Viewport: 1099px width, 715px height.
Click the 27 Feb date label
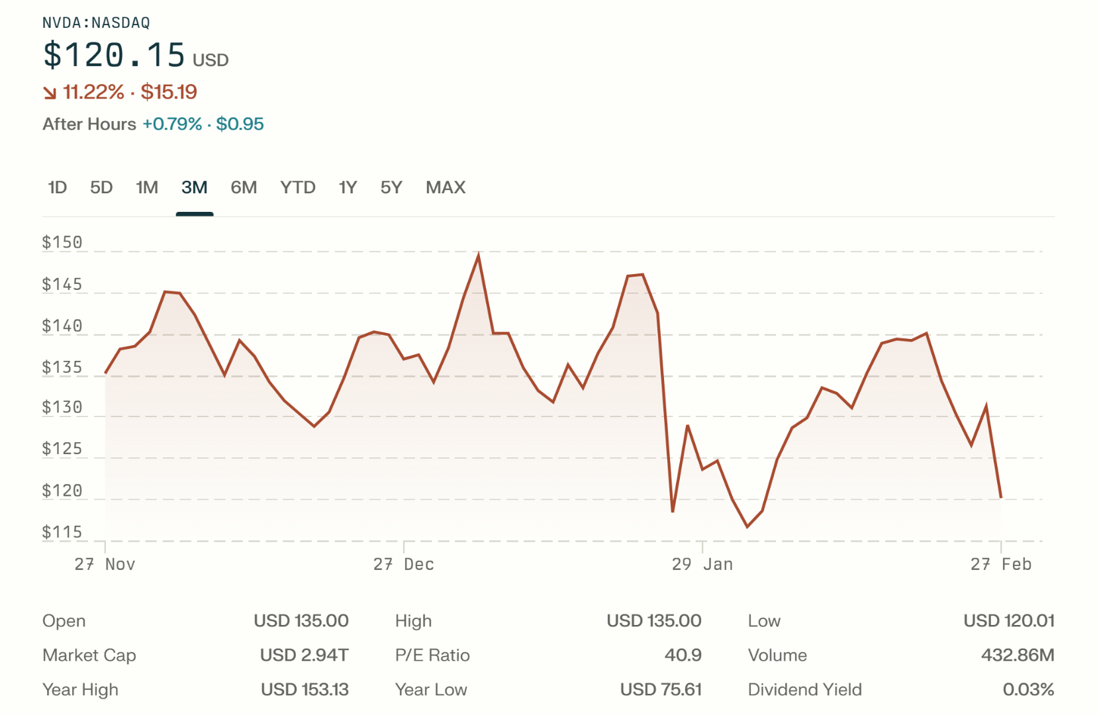pos(1001,564)
